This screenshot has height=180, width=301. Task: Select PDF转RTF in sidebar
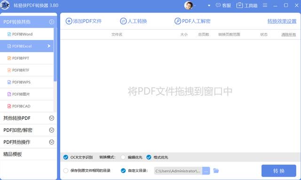pyautogui.click(x=27, y=70)
